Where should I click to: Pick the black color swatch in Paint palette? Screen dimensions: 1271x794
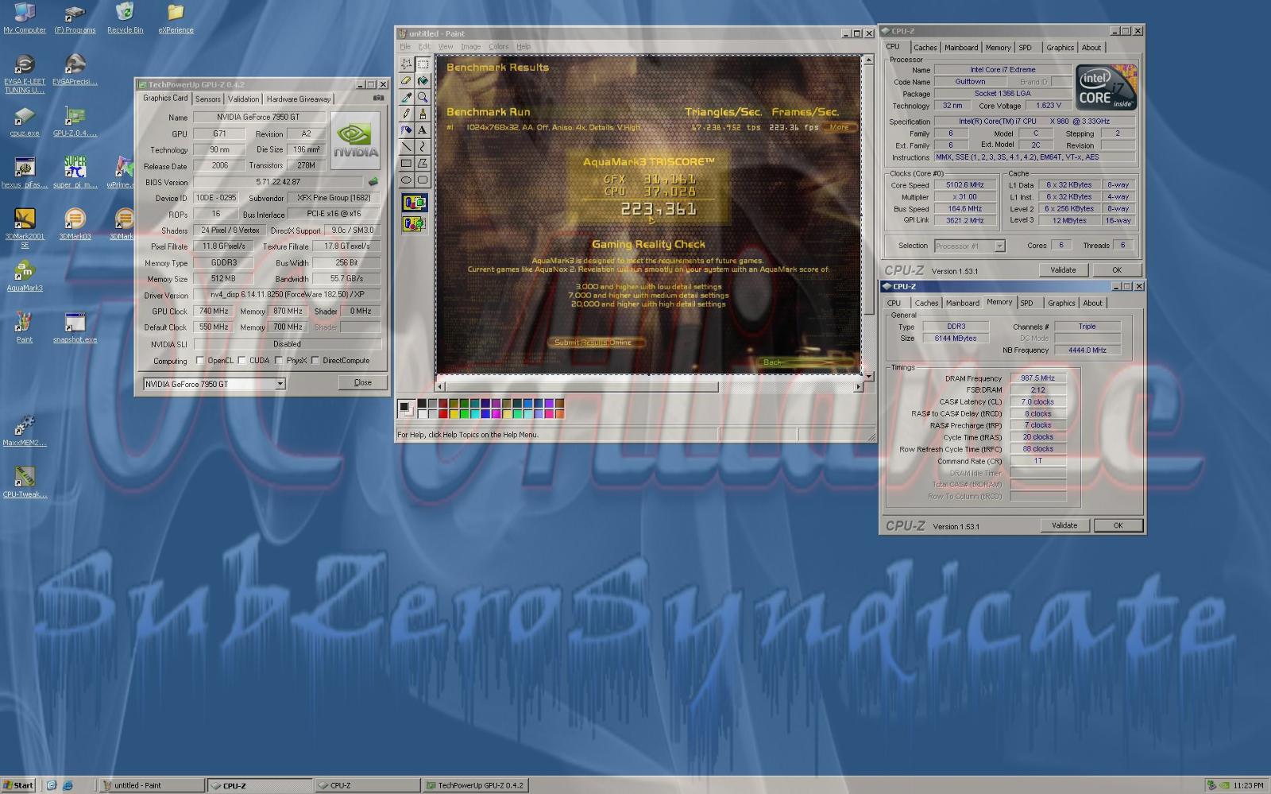(x=422, y=404)
